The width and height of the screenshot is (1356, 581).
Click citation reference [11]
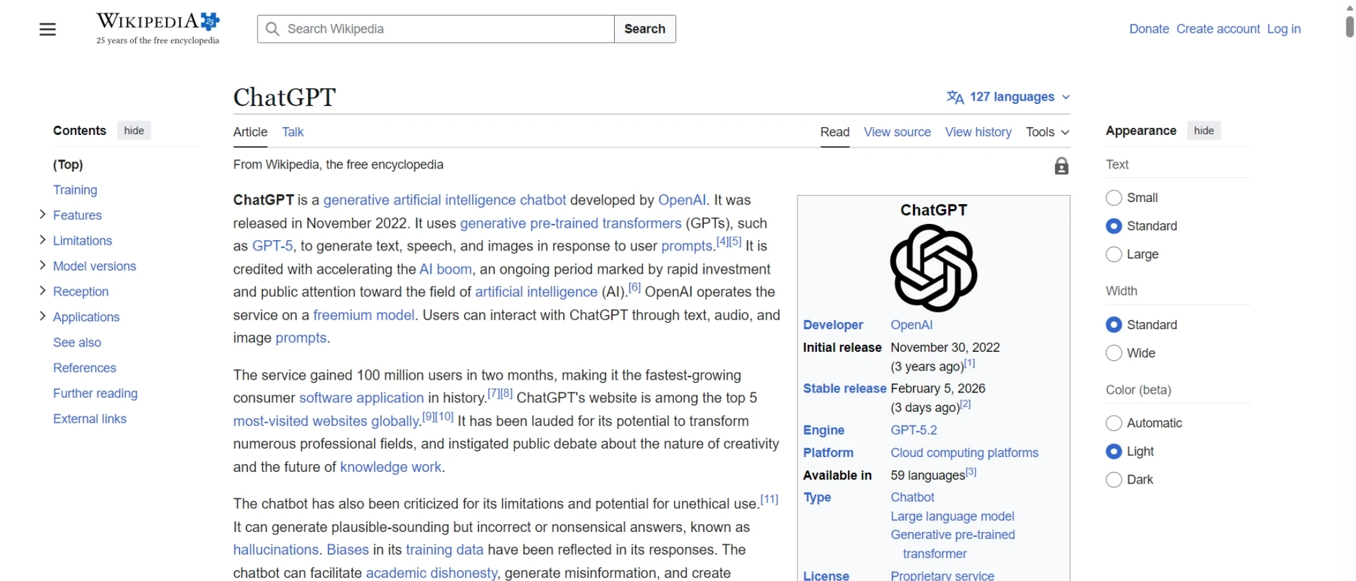(769, 499)
